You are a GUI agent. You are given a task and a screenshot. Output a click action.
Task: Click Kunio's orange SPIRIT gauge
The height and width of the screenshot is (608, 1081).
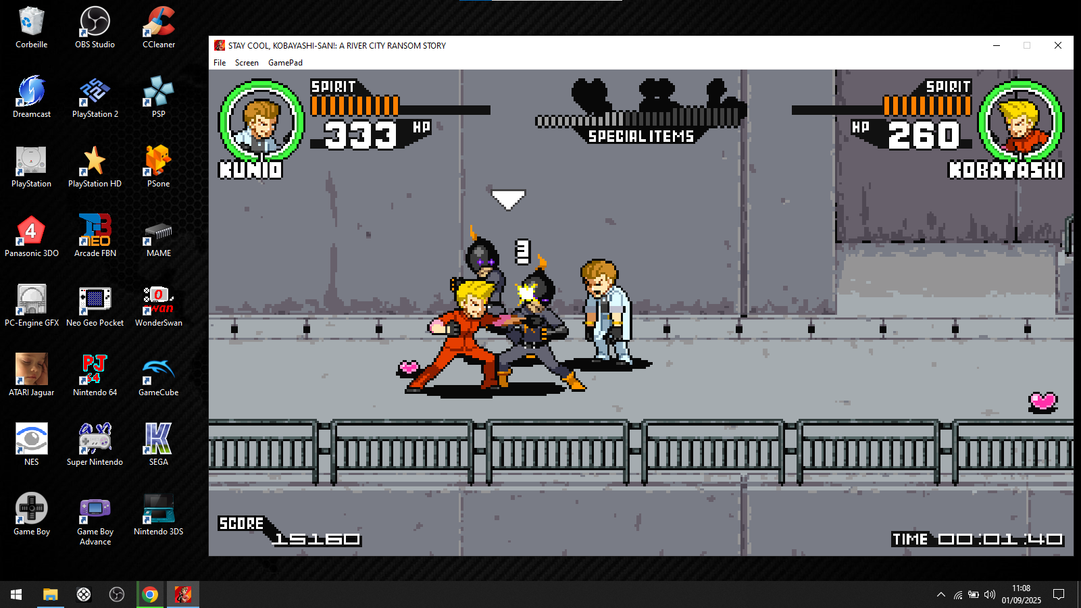(355, 106)
